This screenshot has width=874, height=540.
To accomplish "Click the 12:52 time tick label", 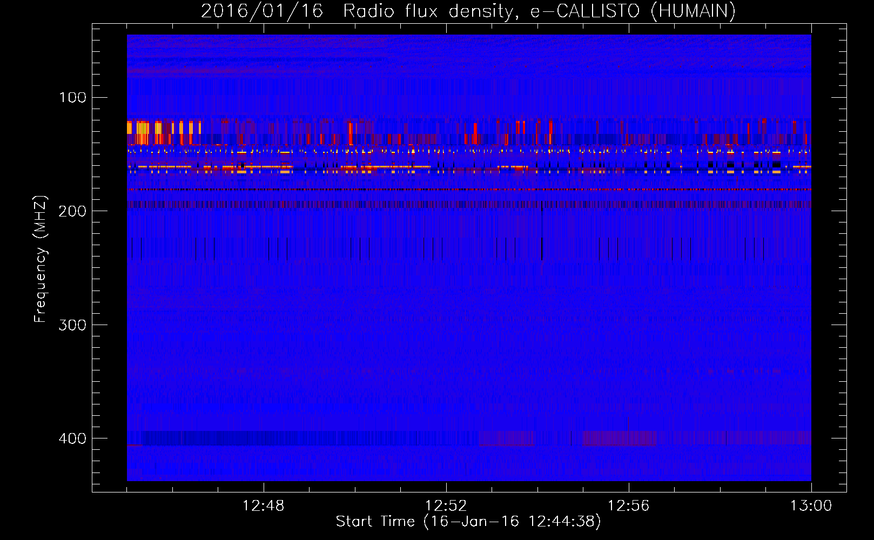I will (x=446, y=506).
